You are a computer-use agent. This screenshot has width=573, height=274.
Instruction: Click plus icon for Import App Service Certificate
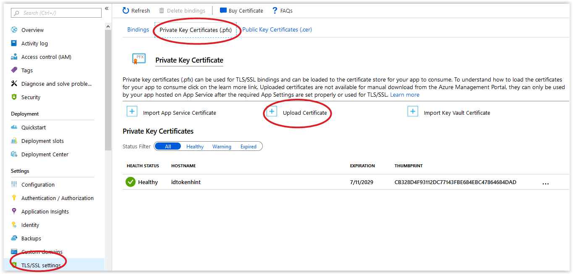click(132, 111)
